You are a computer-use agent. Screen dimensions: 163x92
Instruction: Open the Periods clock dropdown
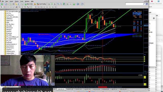click(78, 4)
